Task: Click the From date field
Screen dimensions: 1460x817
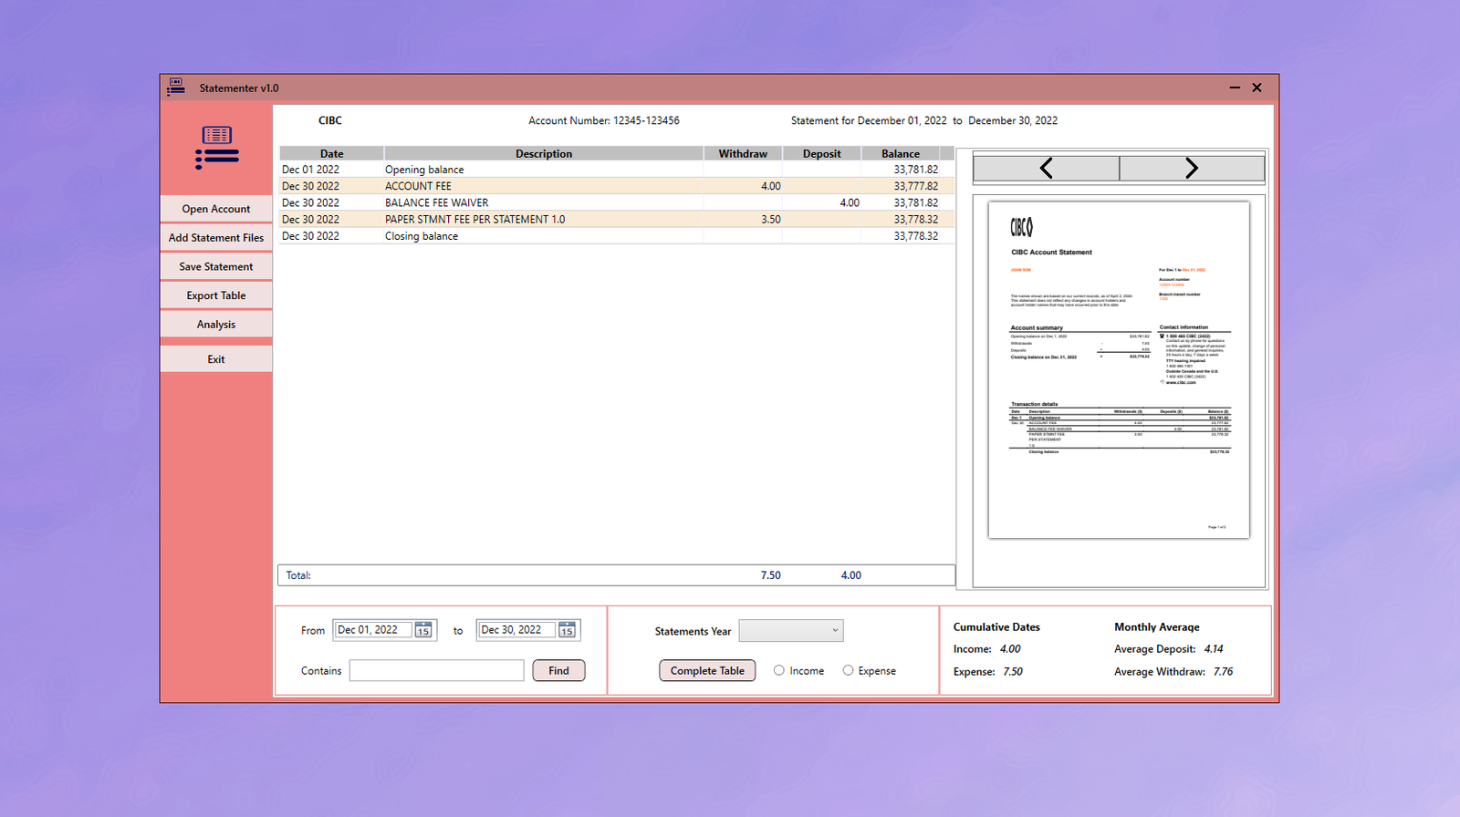Action: click(x=373, y=630)
